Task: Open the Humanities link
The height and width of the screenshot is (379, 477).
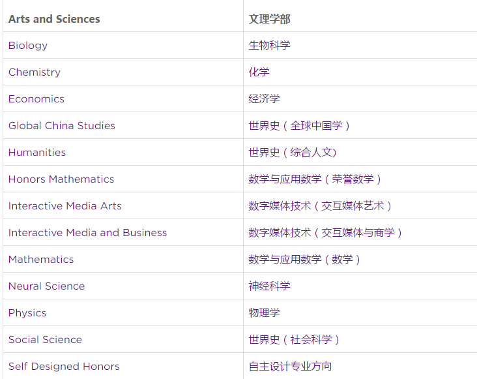Action: point(37,153)
